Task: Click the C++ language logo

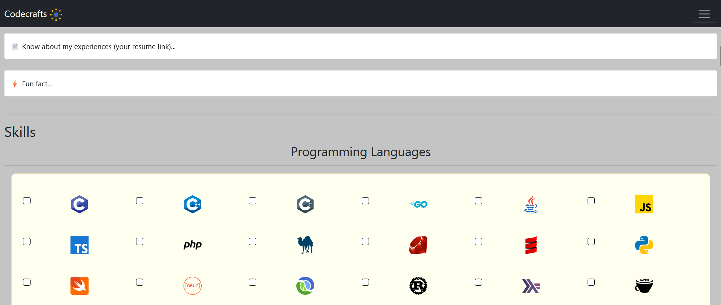Action: click(x=193, y=204)
